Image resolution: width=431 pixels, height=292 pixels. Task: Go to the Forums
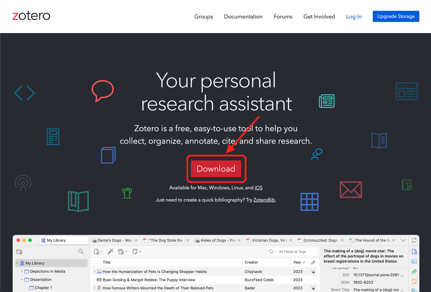(x=283, y=17)
